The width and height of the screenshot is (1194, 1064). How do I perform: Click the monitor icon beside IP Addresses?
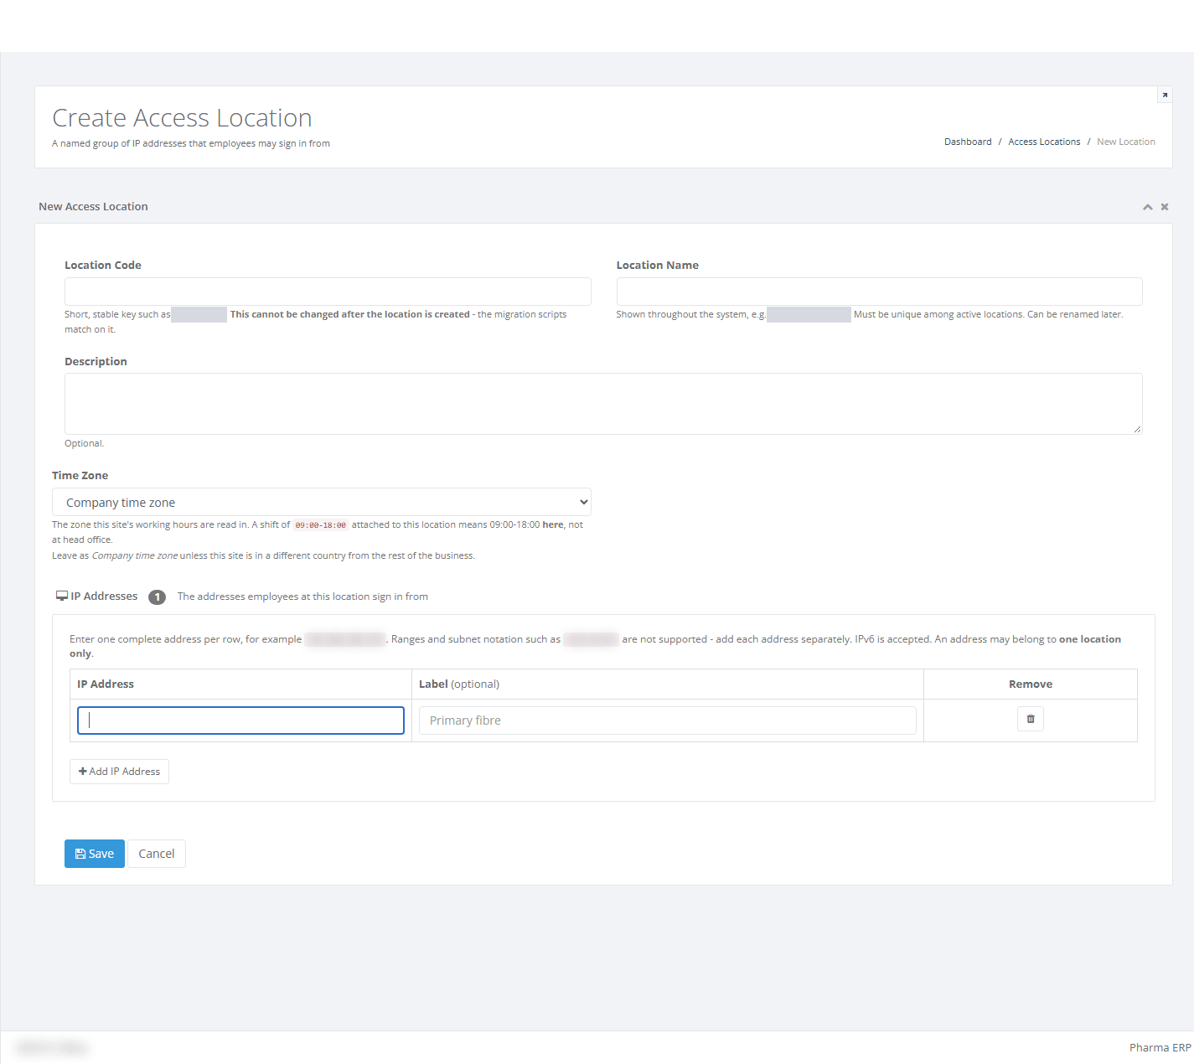[62, 596]
